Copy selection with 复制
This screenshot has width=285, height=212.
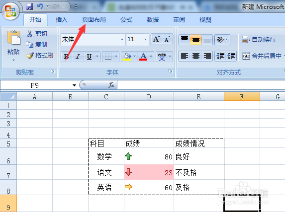(x=37, y=45)
